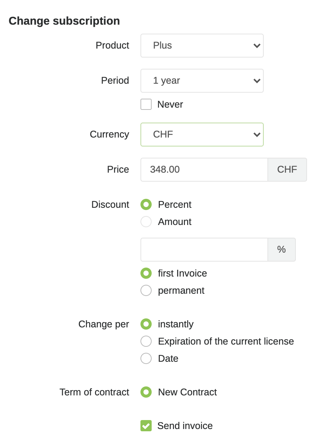This screenshot has width=322, height=438.
Task: Focus the discount percent input field
Action: tap(204, 250)
